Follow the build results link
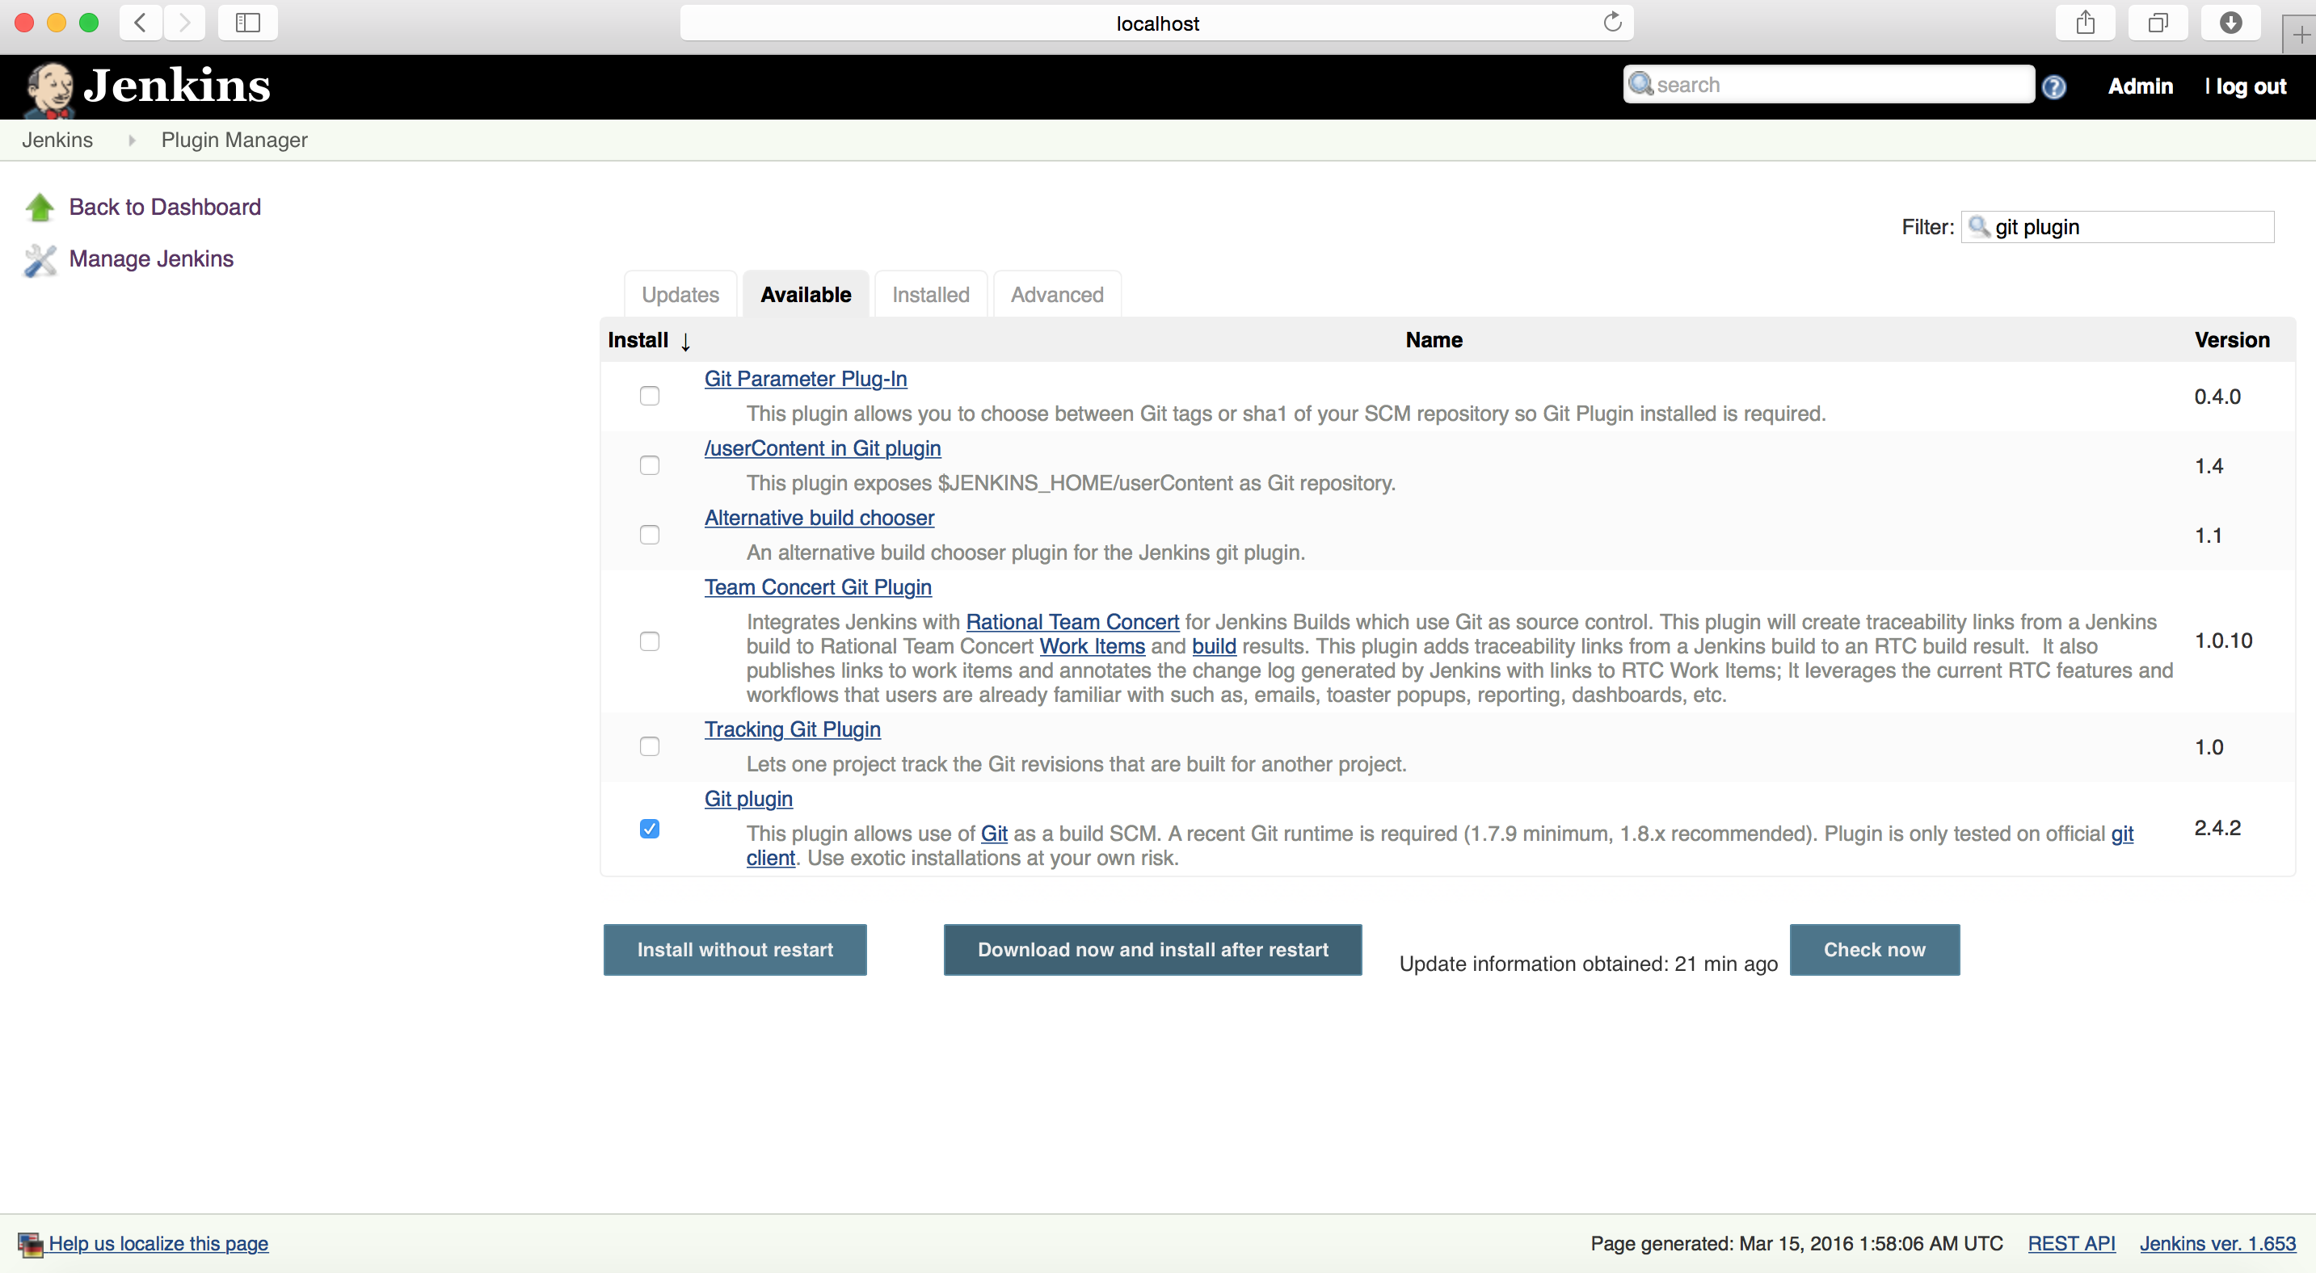 (1214, 646)
